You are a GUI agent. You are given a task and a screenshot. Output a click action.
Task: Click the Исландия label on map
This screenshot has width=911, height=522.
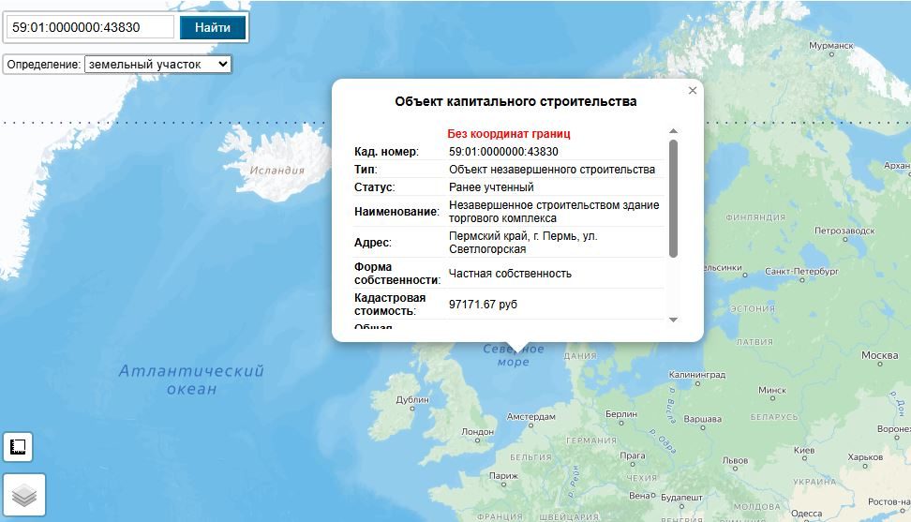pos(276,171)
